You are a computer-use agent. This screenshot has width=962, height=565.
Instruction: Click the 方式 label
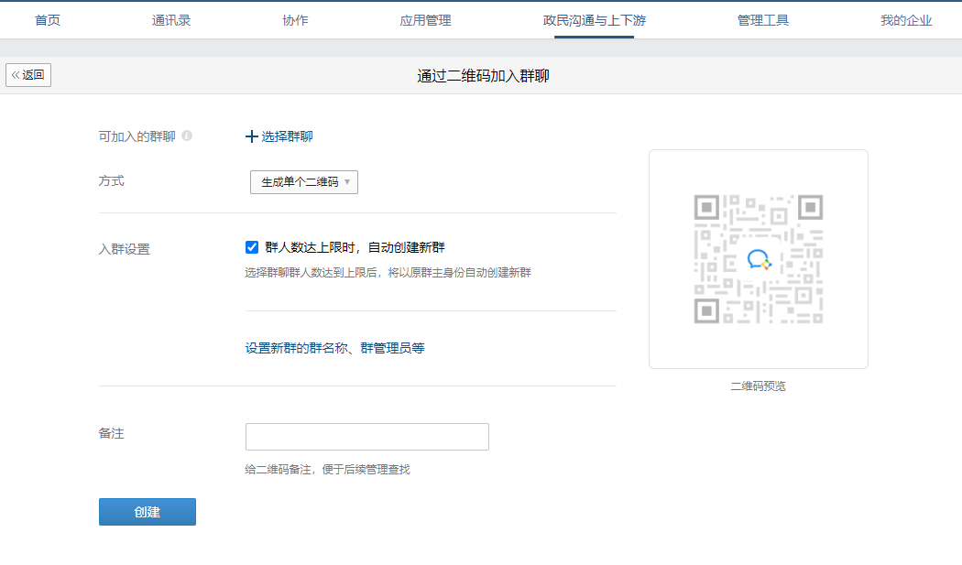(111, 181)
